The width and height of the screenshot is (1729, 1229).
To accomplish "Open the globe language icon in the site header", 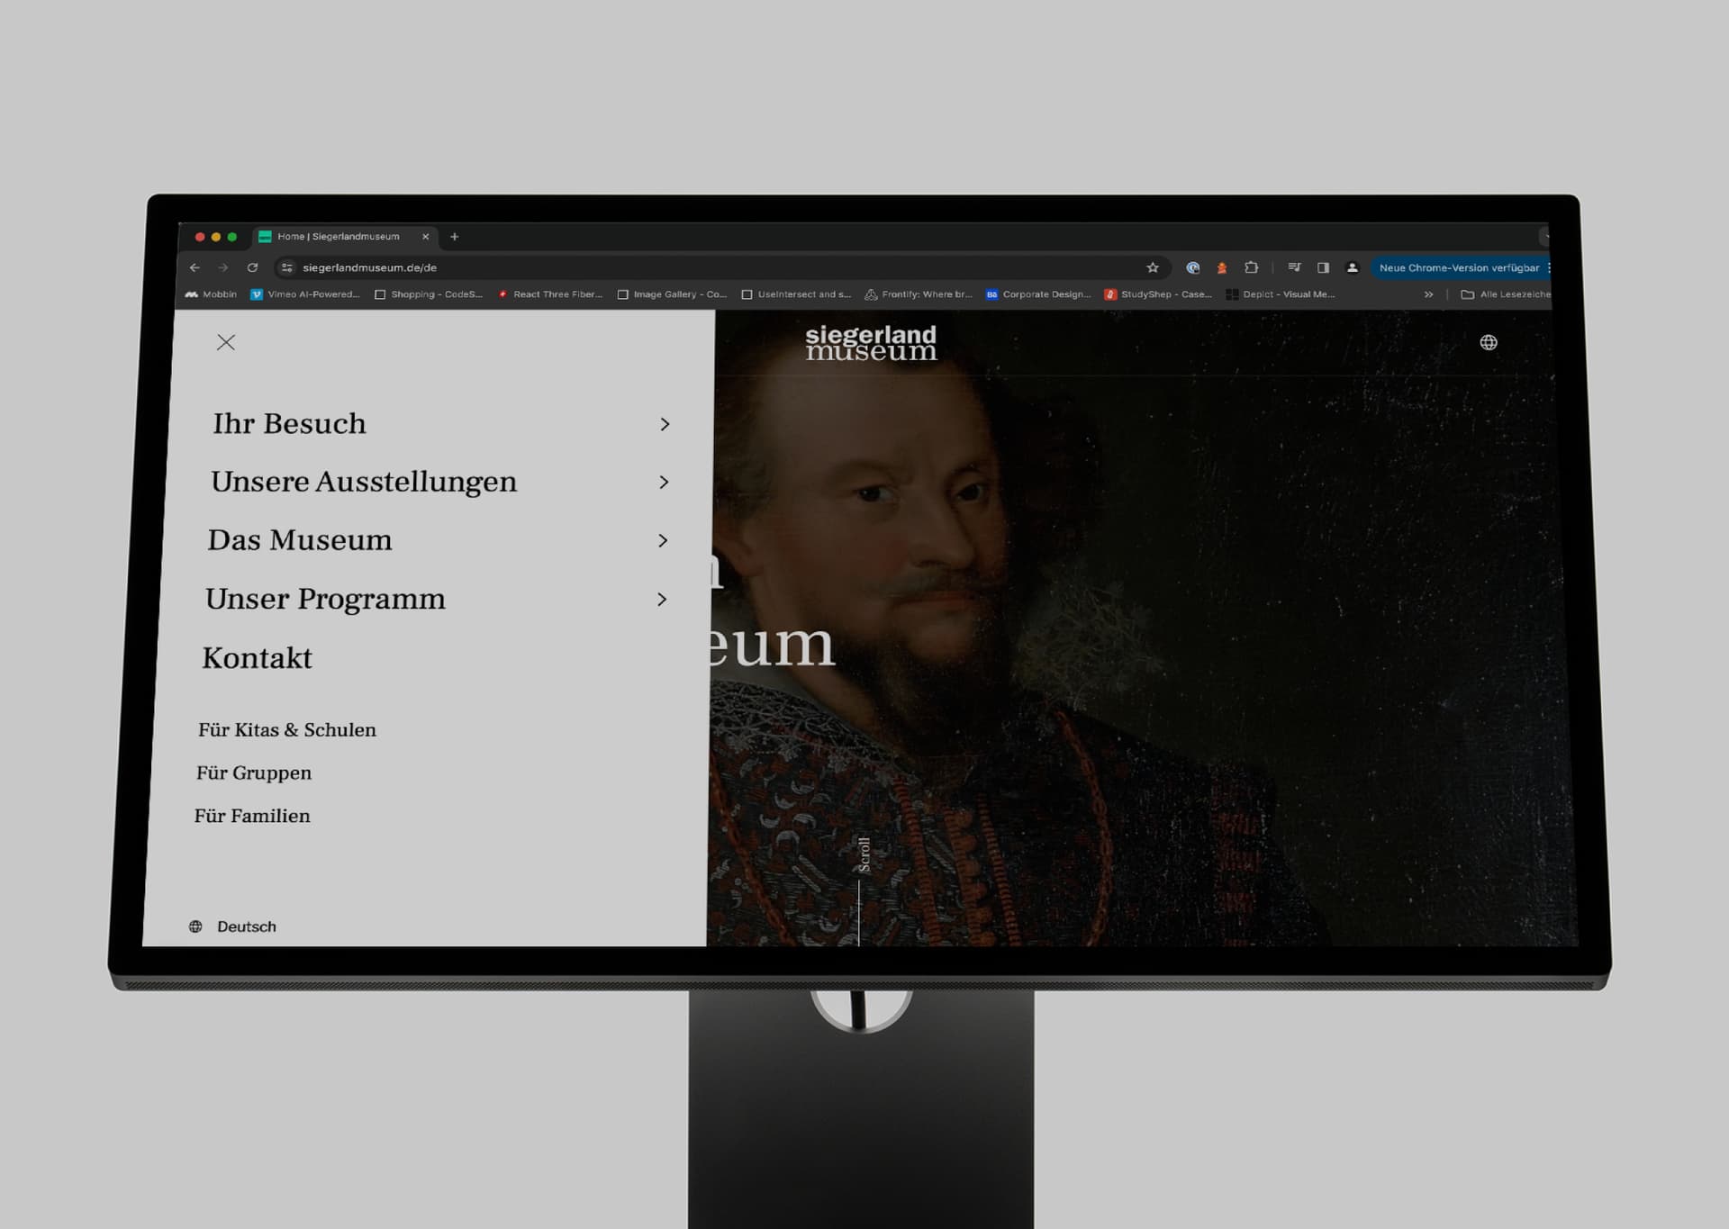I will [x=1489, y=342].
